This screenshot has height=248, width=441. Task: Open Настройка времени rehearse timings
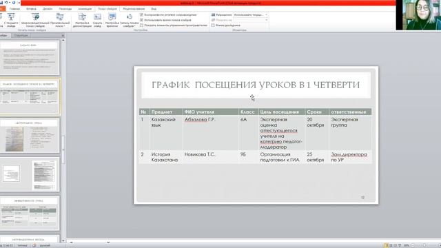(112, 20)
